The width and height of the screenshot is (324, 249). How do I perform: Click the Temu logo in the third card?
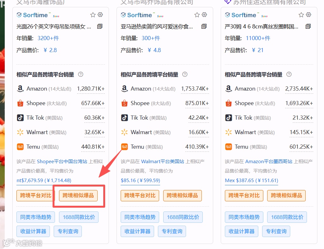(x=228, y=147)
